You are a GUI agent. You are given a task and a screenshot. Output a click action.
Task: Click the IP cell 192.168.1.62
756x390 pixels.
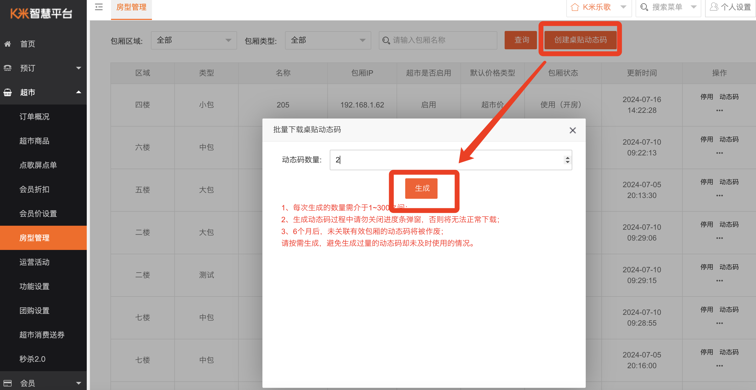pos(362,105)
